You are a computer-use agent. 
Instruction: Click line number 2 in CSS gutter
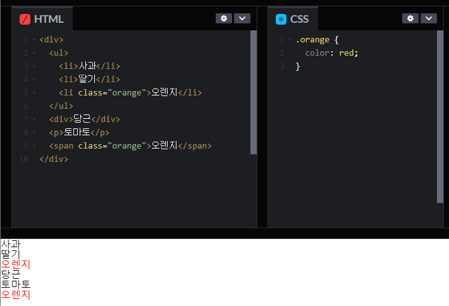pyautogui.click(x=282, y=53)
